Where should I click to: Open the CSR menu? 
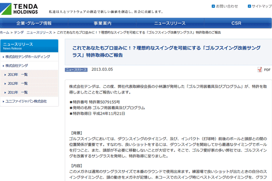pyautogui.click(x=238, y=23)
